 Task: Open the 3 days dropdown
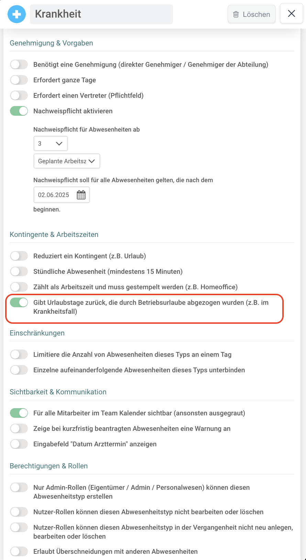point(51,144)
